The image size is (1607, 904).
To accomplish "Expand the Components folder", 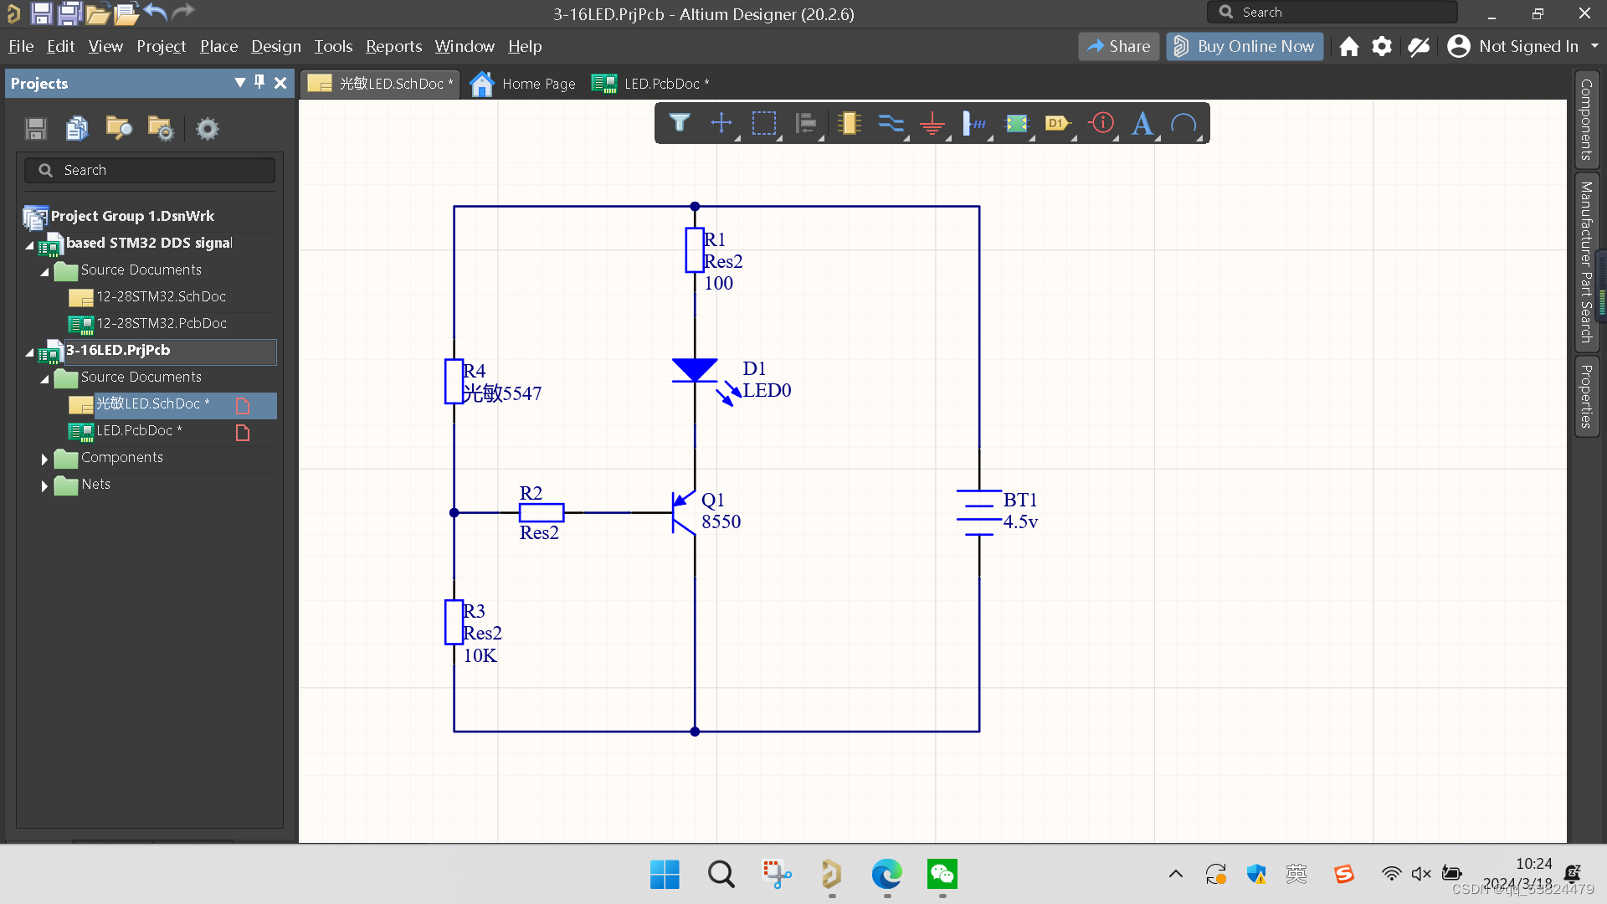I will (x=44, y=459).
